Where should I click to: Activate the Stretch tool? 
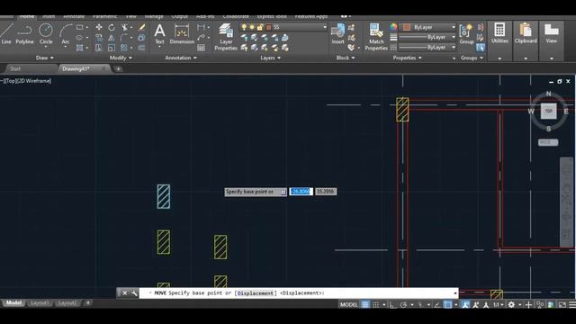coord(99,48)
